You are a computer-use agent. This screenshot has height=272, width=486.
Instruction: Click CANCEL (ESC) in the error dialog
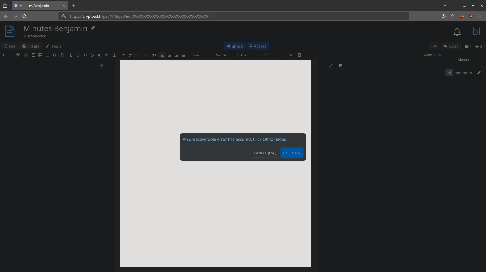(265, 153)
